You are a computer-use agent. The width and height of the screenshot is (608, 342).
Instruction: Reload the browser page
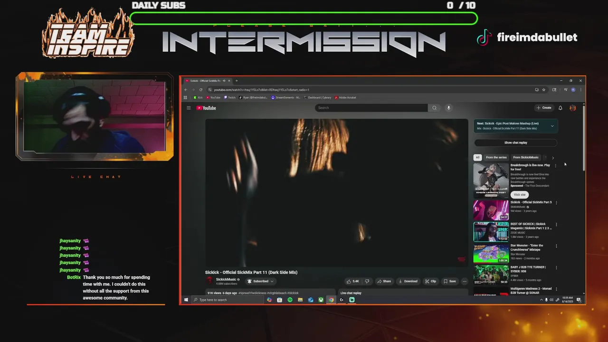201,90
